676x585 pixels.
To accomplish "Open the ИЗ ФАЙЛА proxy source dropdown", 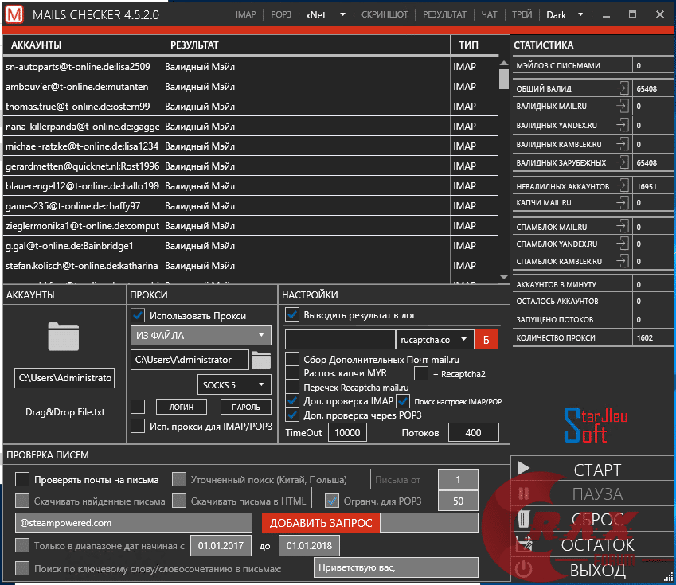I will coord(200,334).
